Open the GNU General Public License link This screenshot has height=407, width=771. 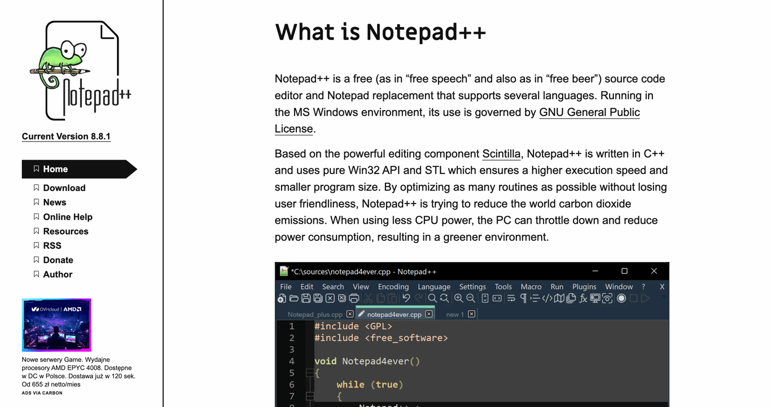(x=589, y=112)
